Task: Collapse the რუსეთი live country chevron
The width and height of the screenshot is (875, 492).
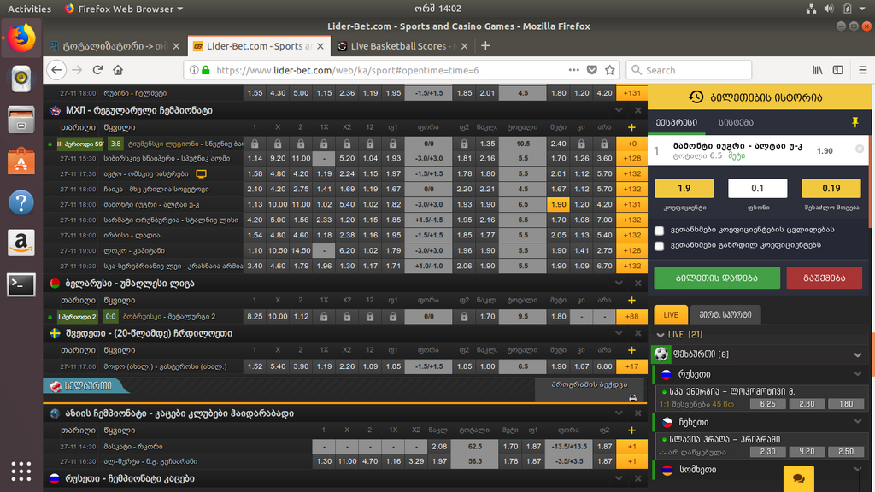Action: pos(858,374)
